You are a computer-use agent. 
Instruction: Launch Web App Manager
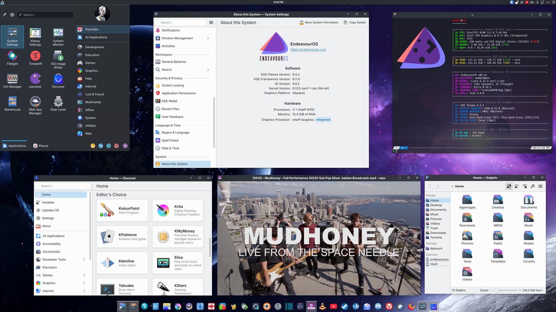[35, 105]
